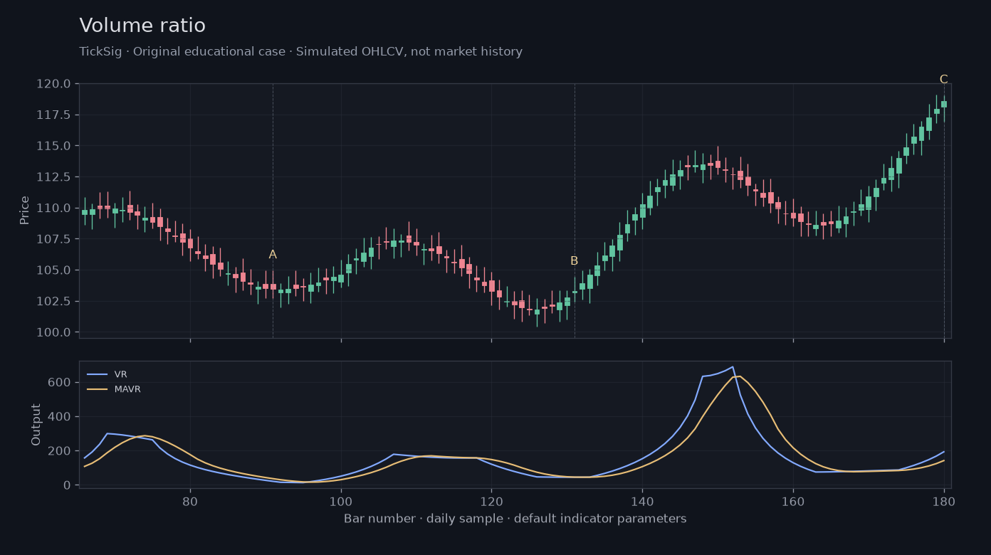Image resolution: width=991 pixels, height=555 pixels.
Task: Click the x-axis 'Bar number' caption
Action: (x=515, y=519)
